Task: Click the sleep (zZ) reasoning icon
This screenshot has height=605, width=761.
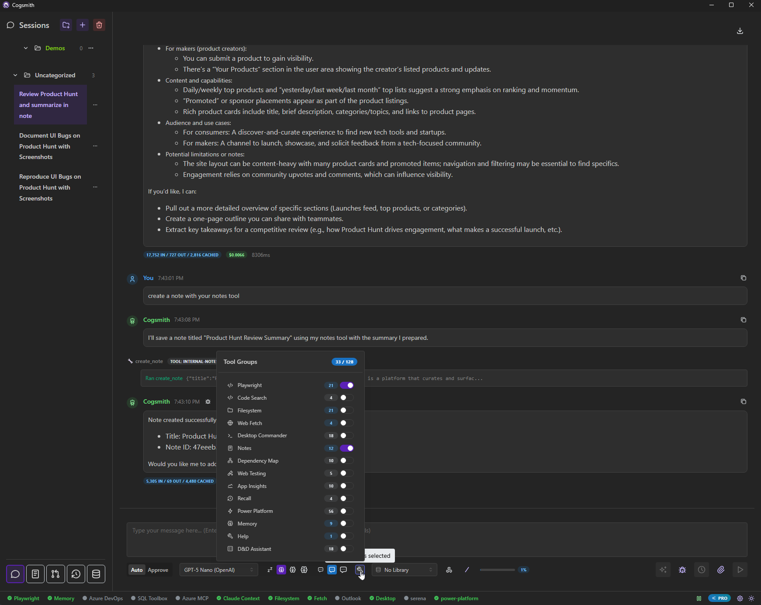Action: click(x=270, y=570)
